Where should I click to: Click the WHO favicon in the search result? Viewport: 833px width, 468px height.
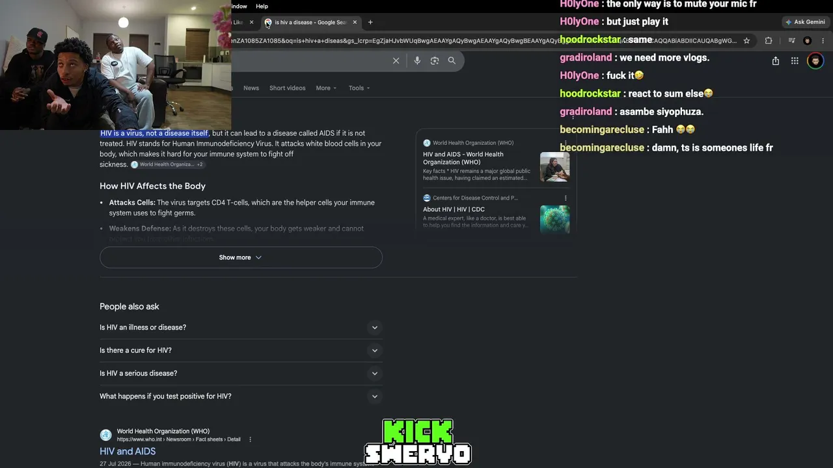coord(105,435)
